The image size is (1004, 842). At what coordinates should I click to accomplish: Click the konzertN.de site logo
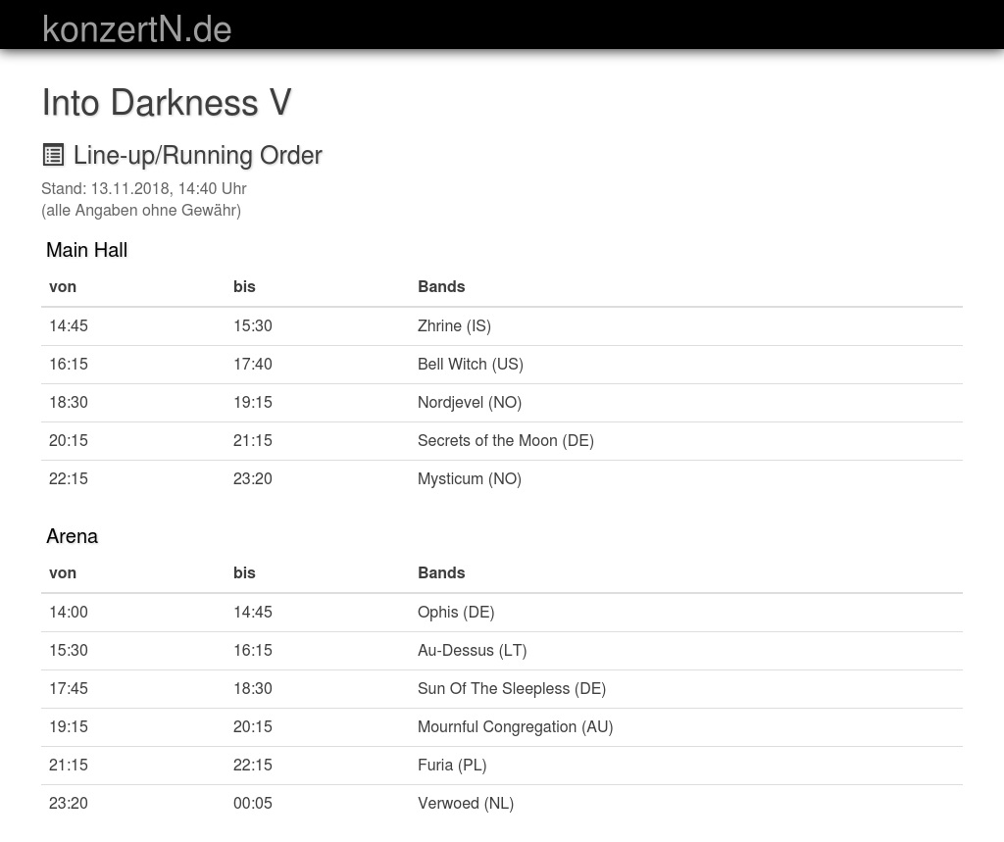(x=137, y=28)
